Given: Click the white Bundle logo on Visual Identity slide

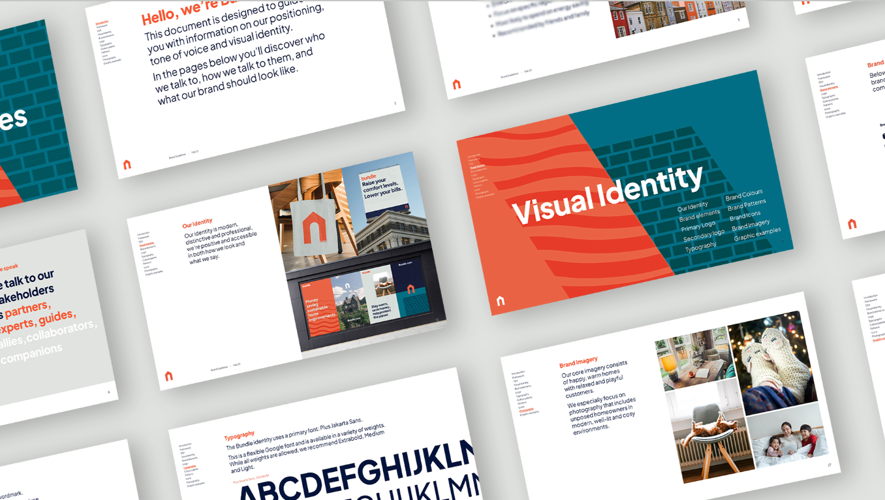Looking at the screenshot, I should click(x=501, y=301).
